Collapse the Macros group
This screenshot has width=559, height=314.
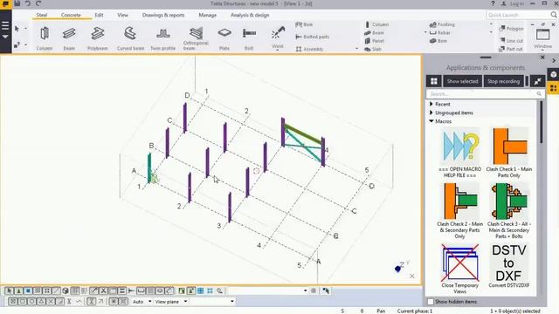(431, 121)
